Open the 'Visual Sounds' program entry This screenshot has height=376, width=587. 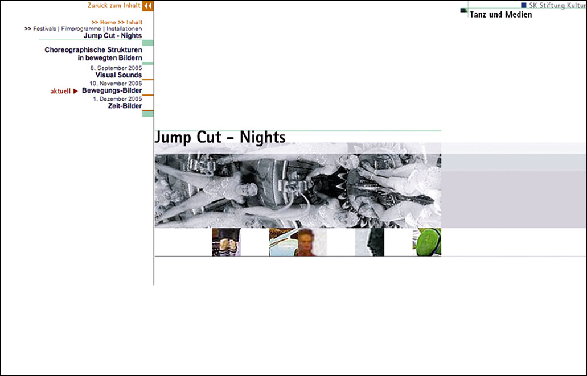118,75
